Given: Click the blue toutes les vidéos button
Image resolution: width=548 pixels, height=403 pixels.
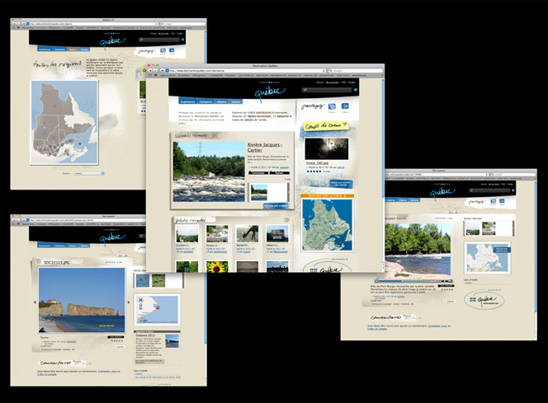Looking at the screenshot, I should (276, 206).
